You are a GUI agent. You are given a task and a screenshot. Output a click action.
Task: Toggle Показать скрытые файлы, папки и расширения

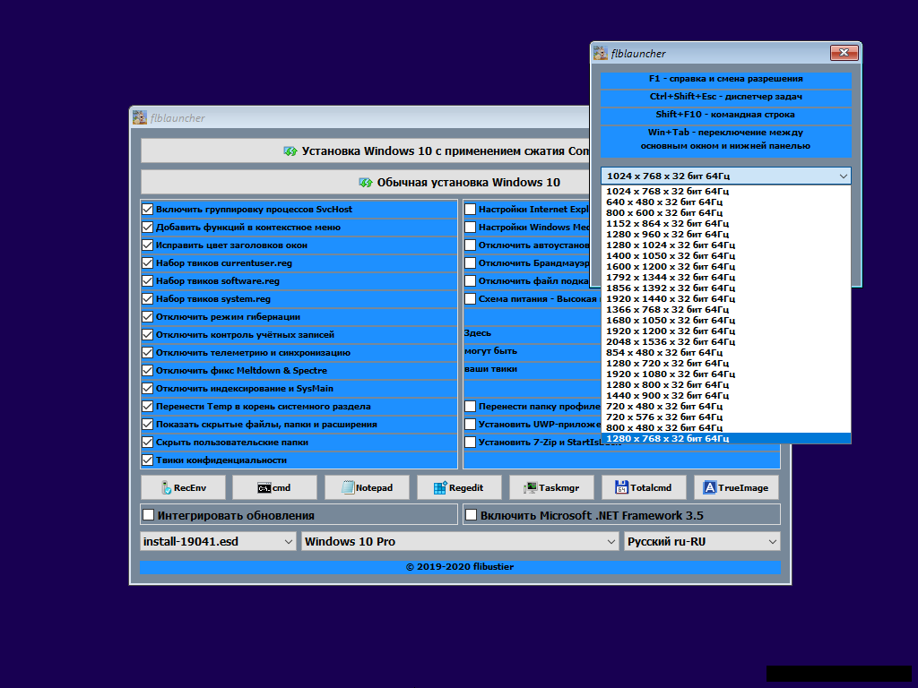point(148,425)
